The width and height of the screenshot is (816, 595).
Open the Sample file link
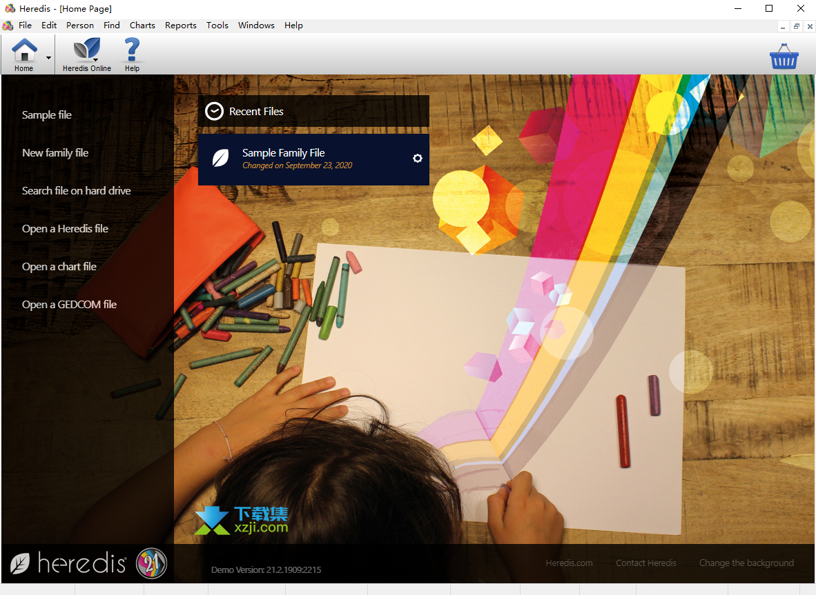47,115
